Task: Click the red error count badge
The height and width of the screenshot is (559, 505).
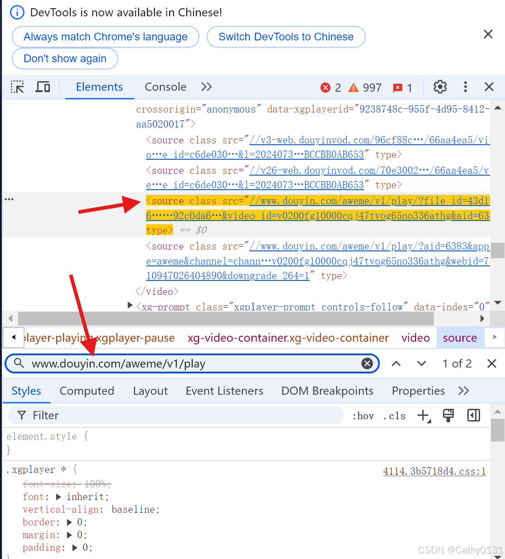Action: tap(331, 88)
